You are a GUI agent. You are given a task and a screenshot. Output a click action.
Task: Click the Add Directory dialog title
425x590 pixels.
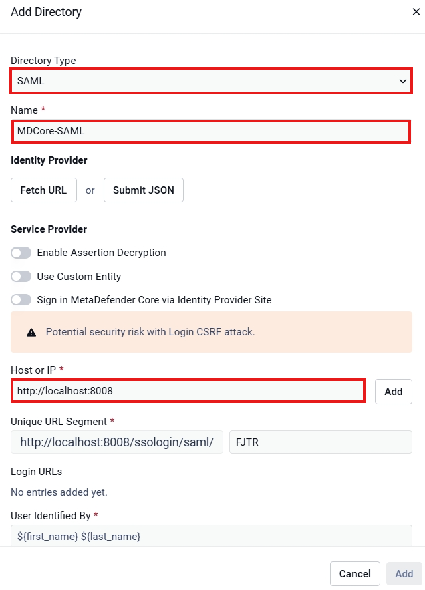46,12
